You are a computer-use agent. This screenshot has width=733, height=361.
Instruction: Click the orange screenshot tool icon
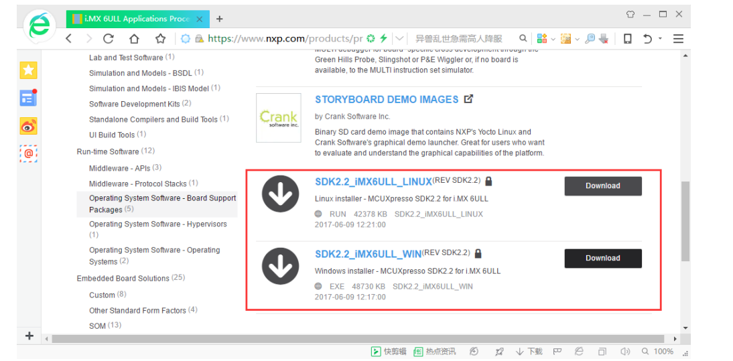(x=565, y=38)
